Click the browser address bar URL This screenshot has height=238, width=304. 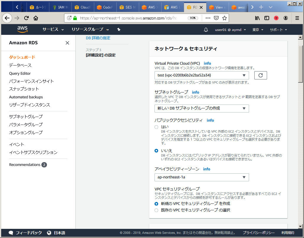pos(128,18)
